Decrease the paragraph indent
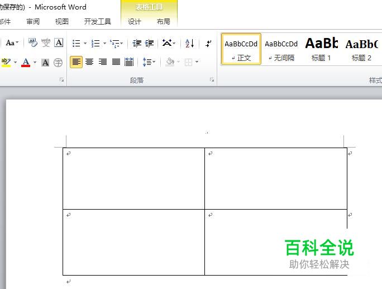 click(137, 44)
